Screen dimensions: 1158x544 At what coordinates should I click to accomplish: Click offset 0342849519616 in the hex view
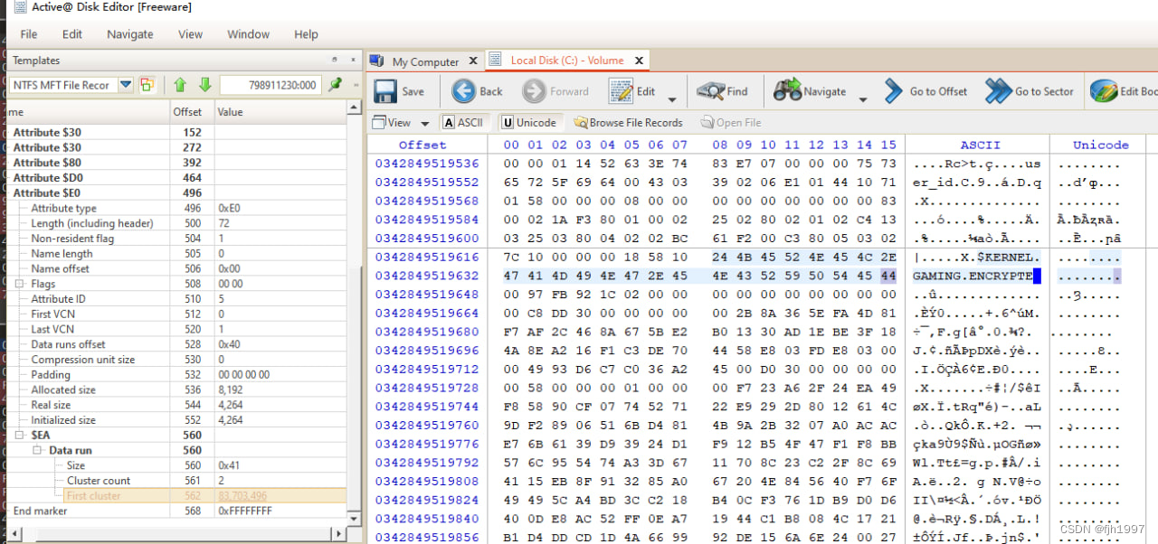pos(427,258)
